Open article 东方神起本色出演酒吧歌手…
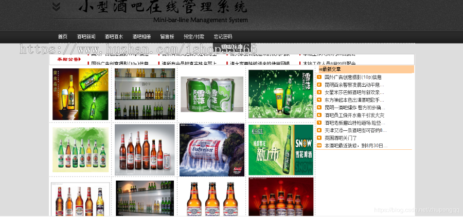Screen dimensions: 463x217 click(354, 100)
